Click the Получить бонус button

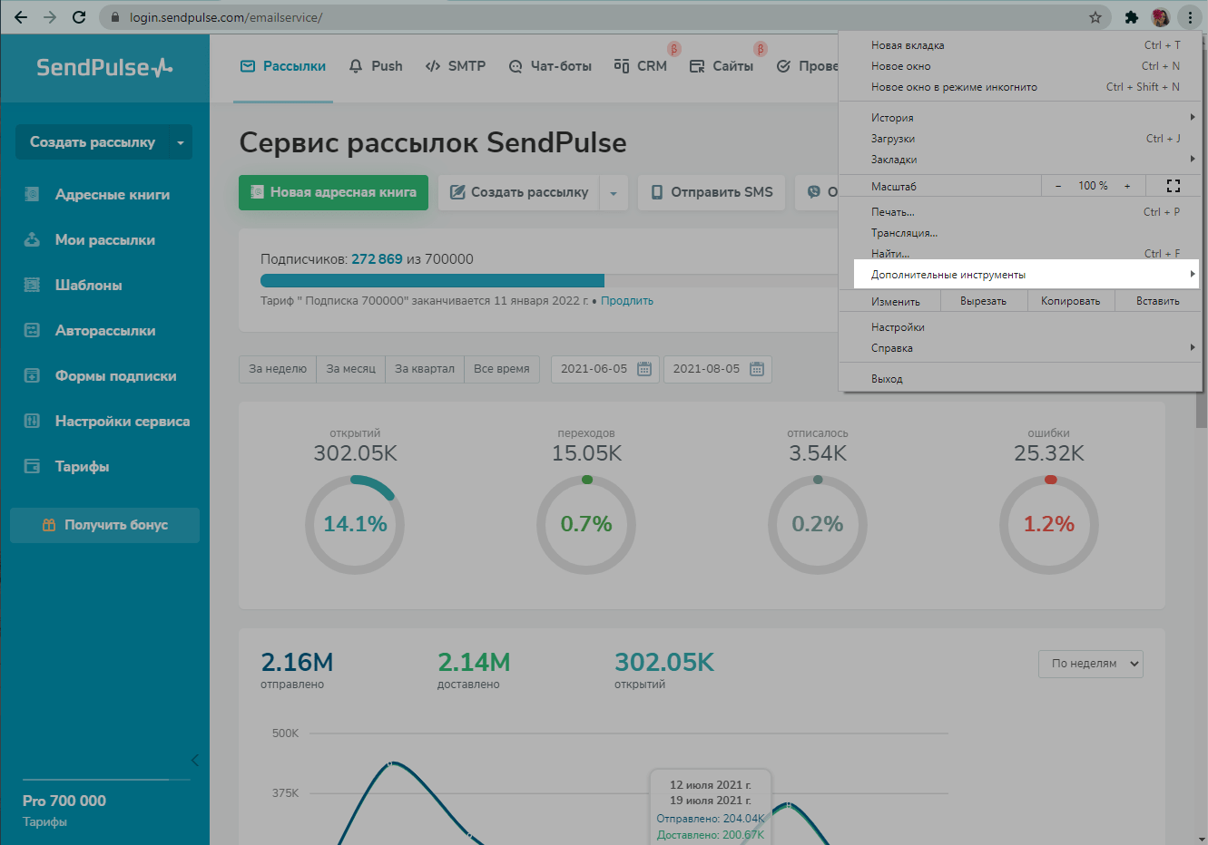(x=104, y=525)
